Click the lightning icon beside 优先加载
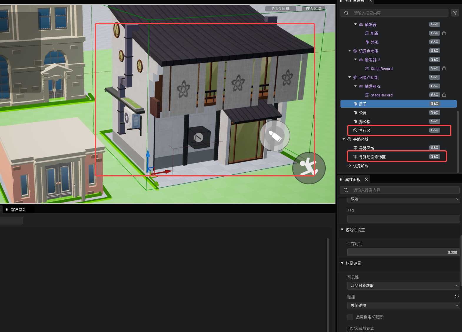Viewport: 462px width, 332px height. 349,166
